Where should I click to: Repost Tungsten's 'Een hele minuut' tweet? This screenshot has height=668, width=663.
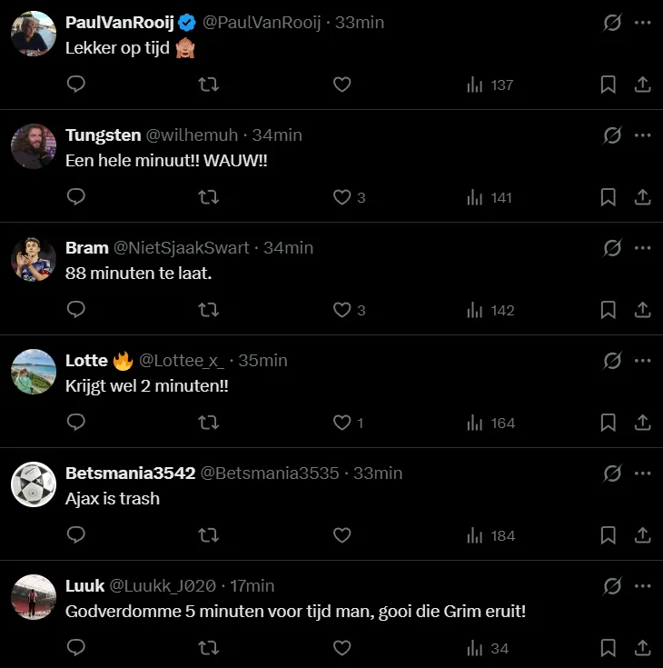208,197
